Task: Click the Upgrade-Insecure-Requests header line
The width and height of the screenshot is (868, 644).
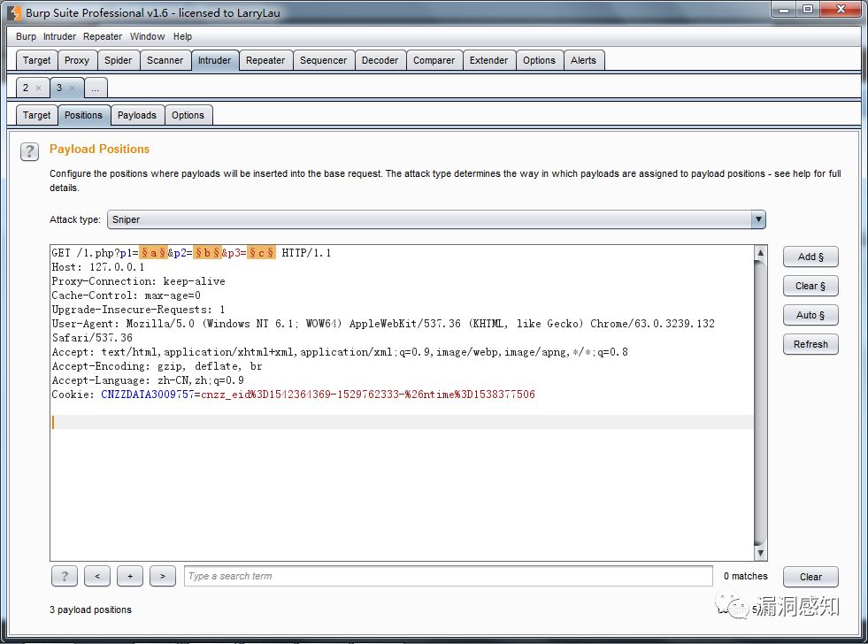Action: coord(138,310)
